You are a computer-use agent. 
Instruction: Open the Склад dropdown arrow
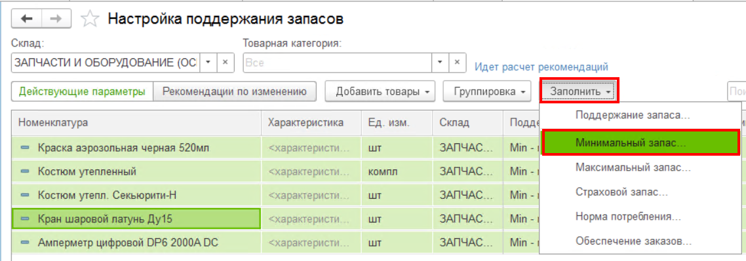click(x=208, y=63)
